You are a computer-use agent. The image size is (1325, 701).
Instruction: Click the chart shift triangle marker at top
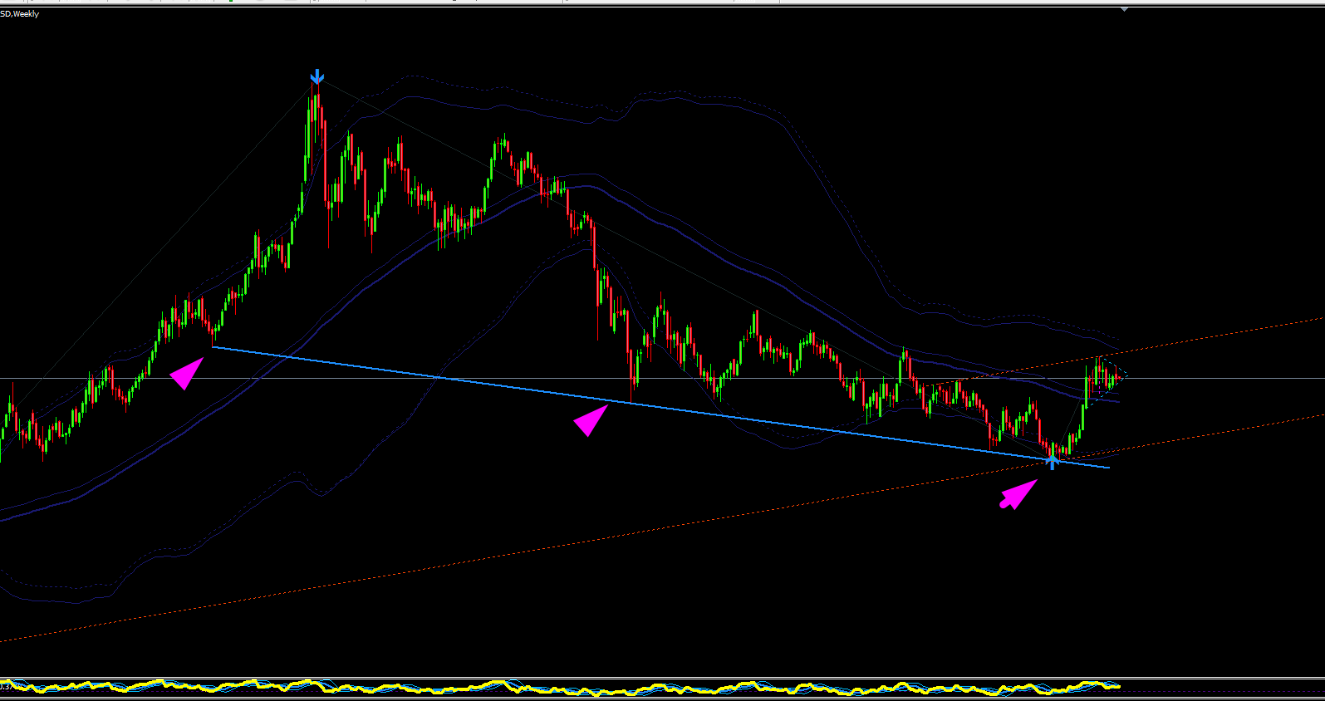[x=1124, y=9]
